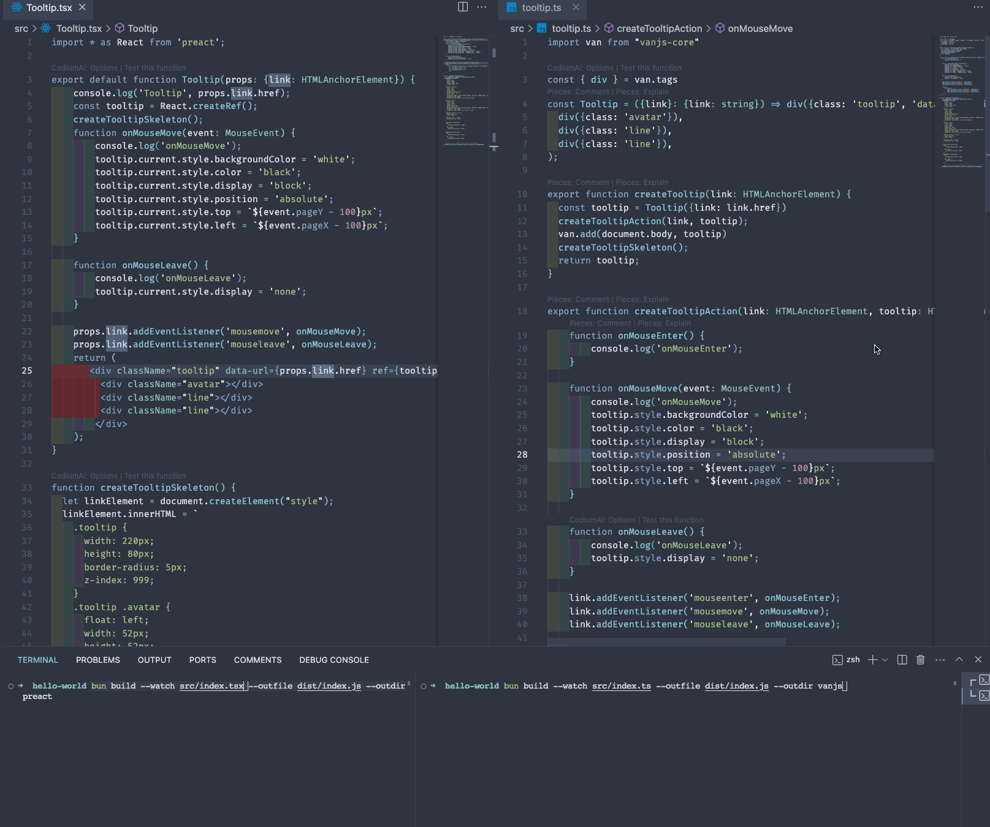Image resolution: width=990 pixels, height=827 pixels.
Task: Kill the active terminal with the trash icon
Action: [920, 660]
